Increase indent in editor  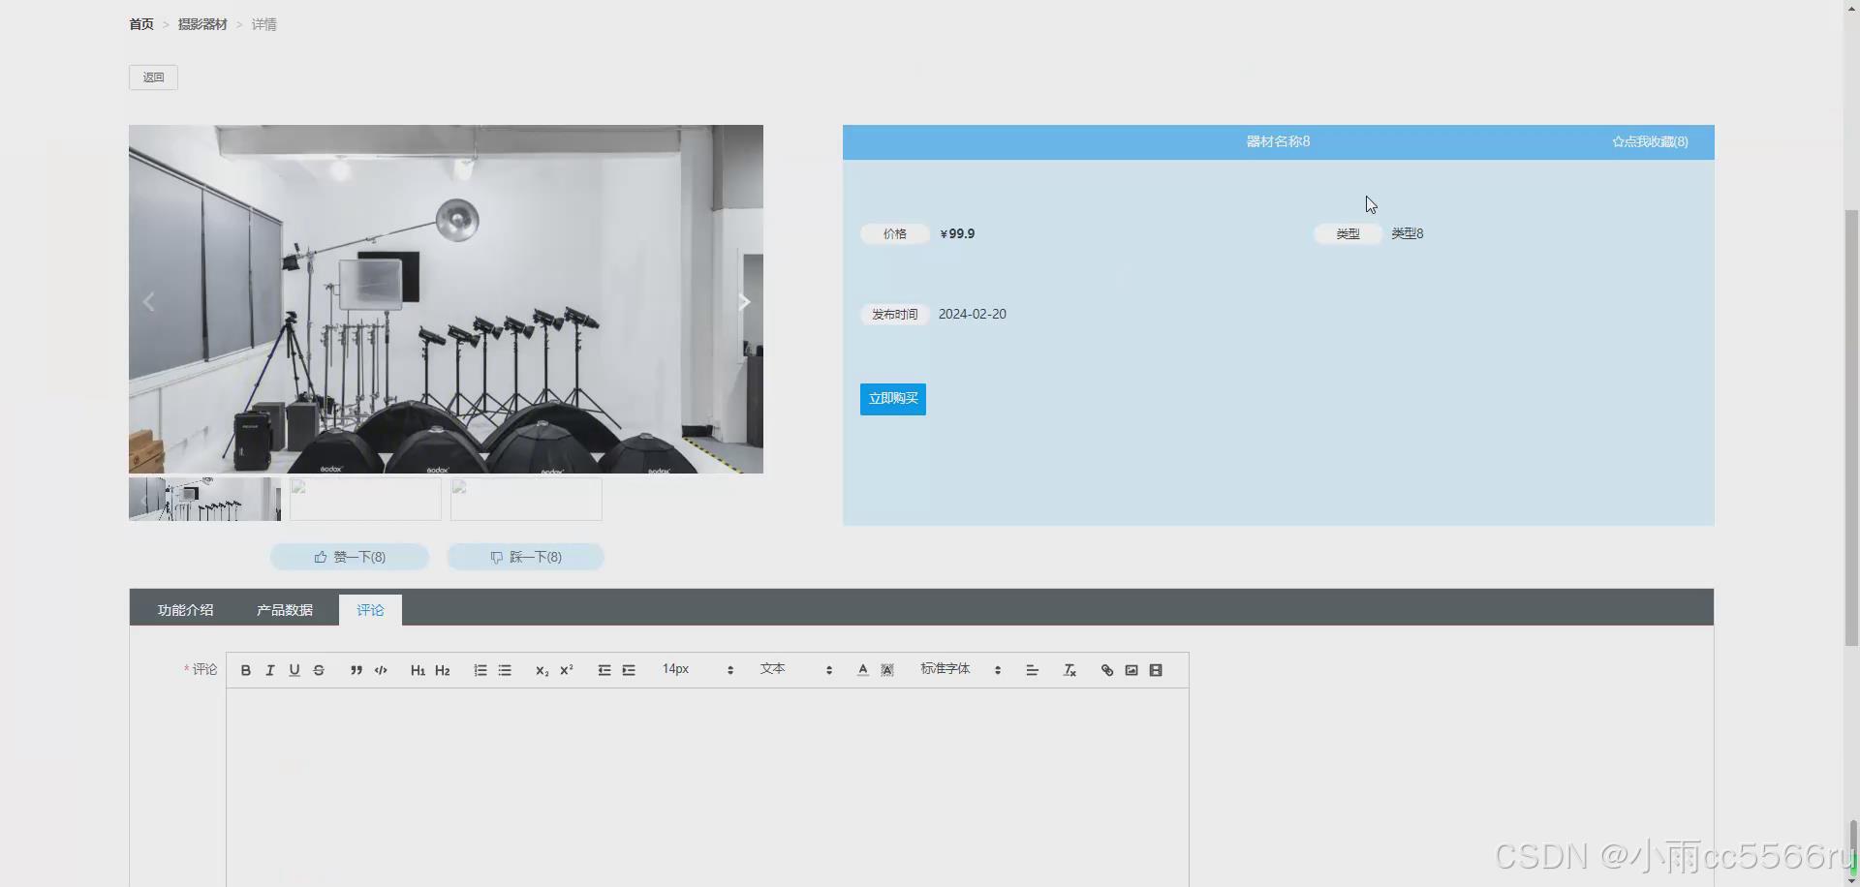pyautogui.click(x=629, y=670)
